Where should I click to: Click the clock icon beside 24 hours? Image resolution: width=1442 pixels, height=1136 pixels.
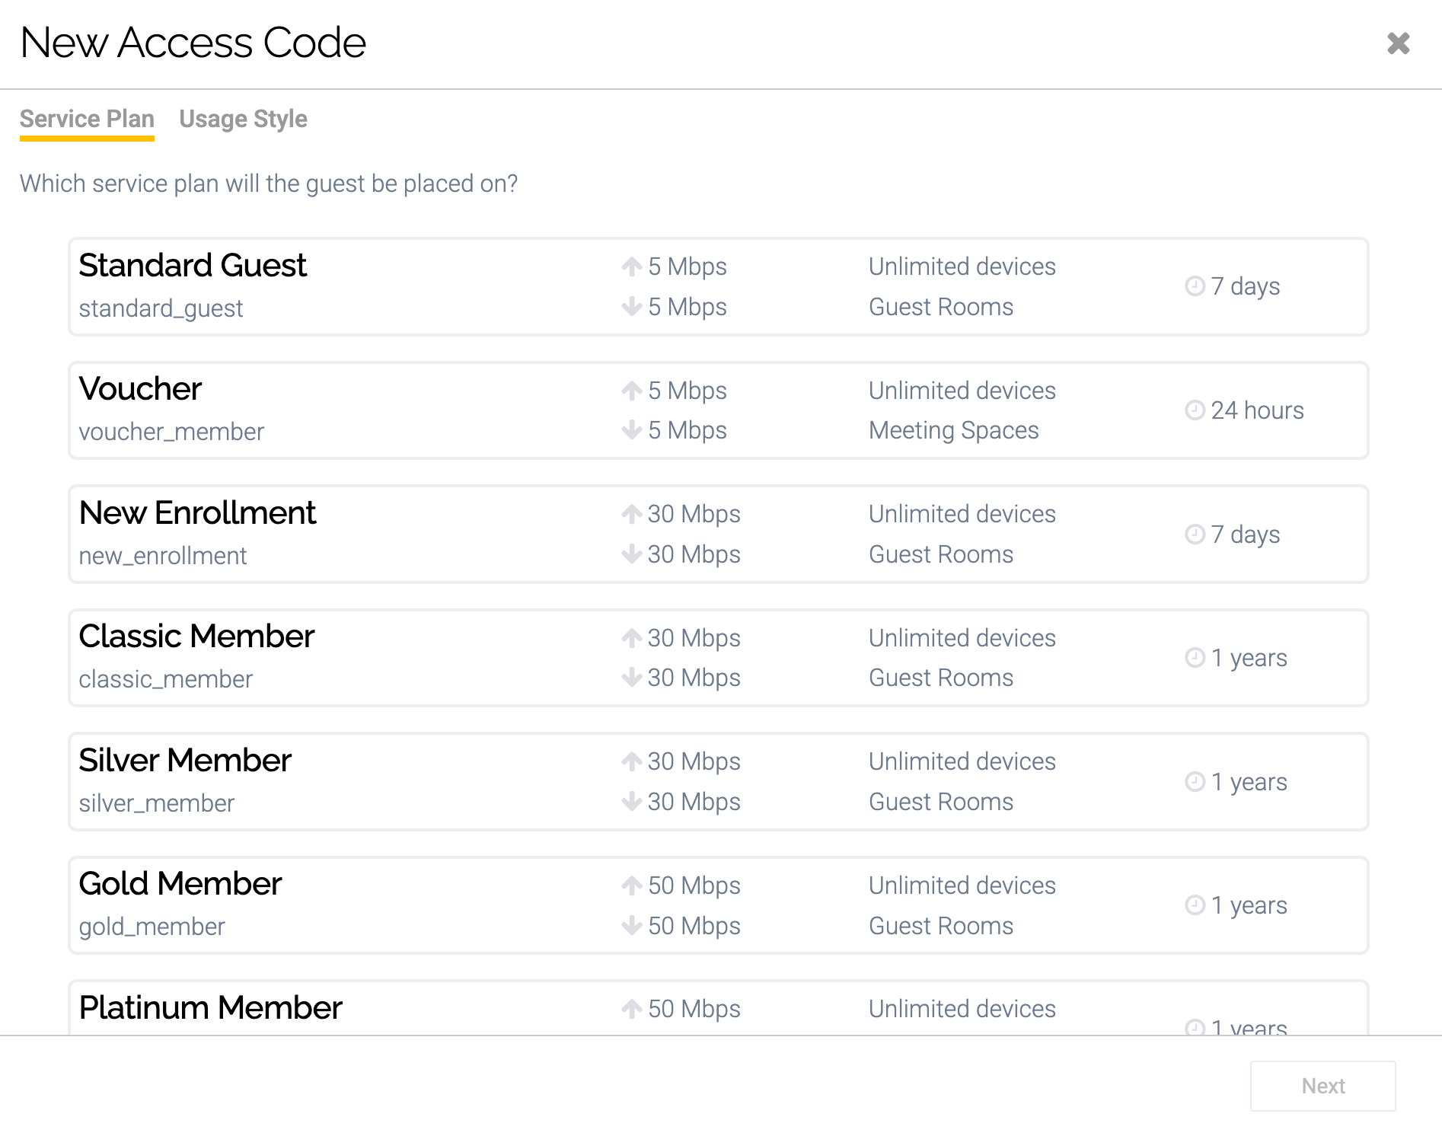point(1195,410)
